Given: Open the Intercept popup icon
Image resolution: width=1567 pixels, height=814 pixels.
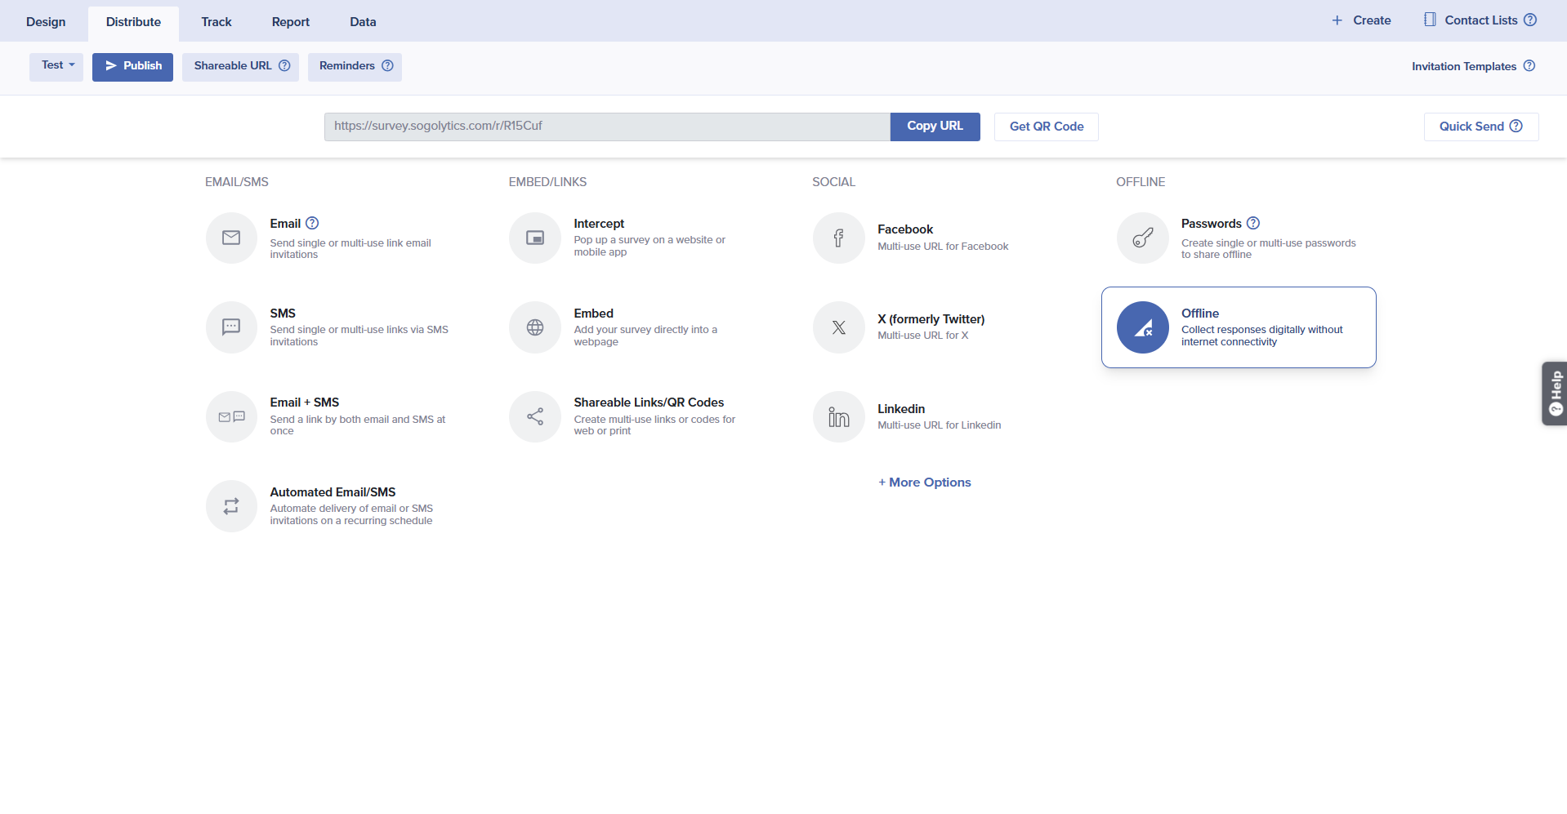Looking at the screenshot, I should [x=535, y=238].
